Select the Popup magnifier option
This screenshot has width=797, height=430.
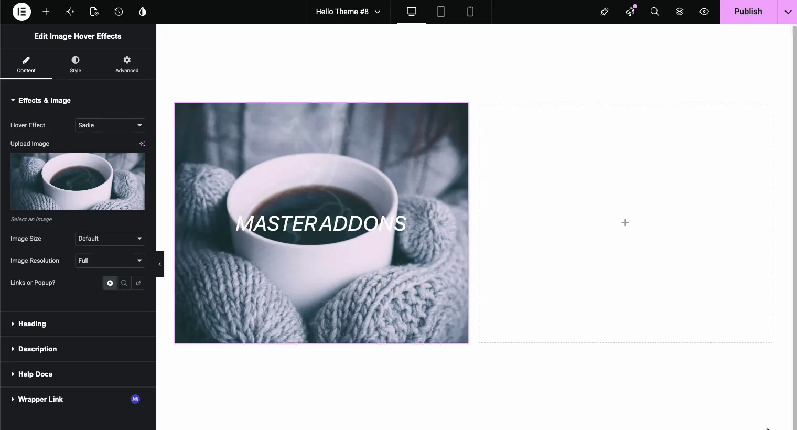point(124,283)
